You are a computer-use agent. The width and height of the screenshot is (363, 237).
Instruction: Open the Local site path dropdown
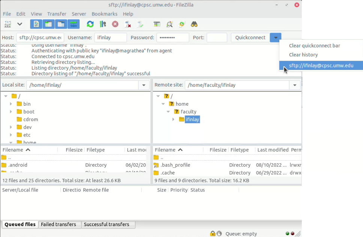click(x=144, y=85)
